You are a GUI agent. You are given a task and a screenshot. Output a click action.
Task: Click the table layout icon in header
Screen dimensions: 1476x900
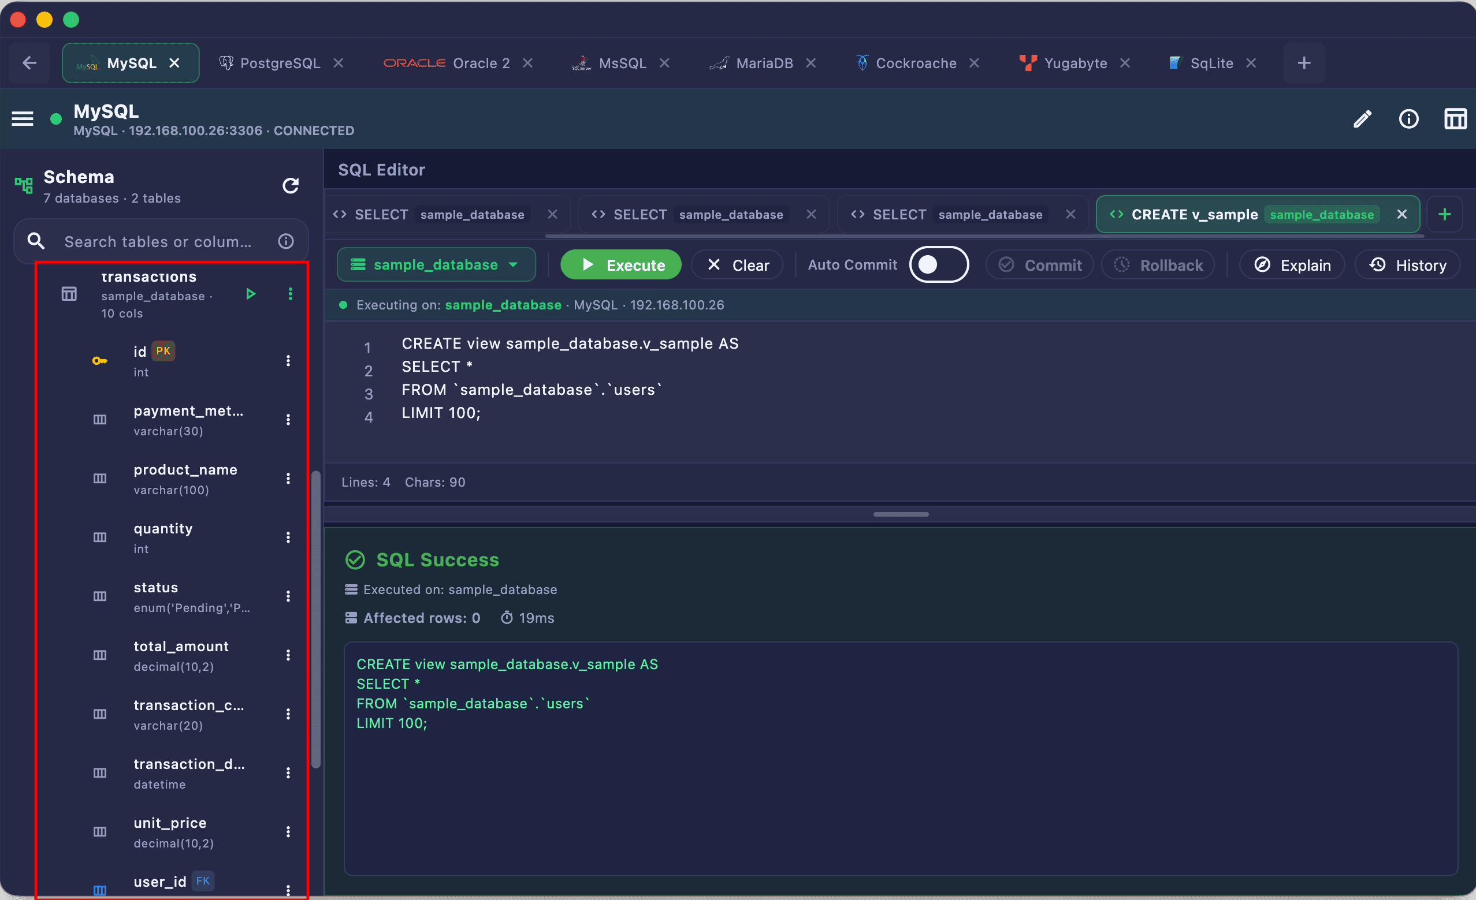point(1455,119)
